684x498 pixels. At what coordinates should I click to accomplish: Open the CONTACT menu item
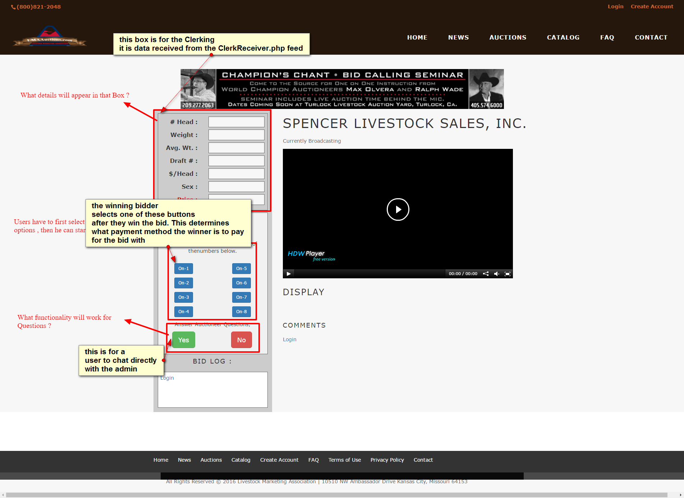pos(651,37)
